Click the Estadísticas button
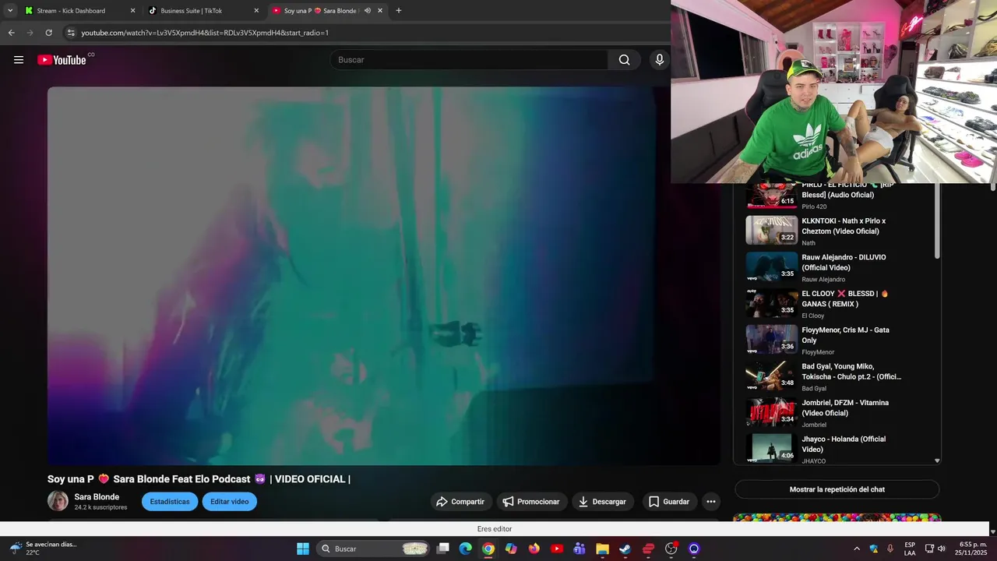The image size is (997, 561). [170, 502]
